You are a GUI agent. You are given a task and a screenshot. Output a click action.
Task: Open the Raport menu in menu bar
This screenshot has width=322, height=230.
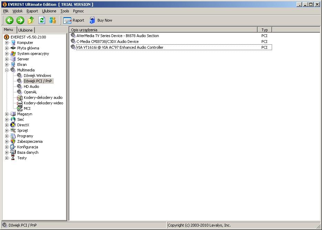tap(32, 11)
